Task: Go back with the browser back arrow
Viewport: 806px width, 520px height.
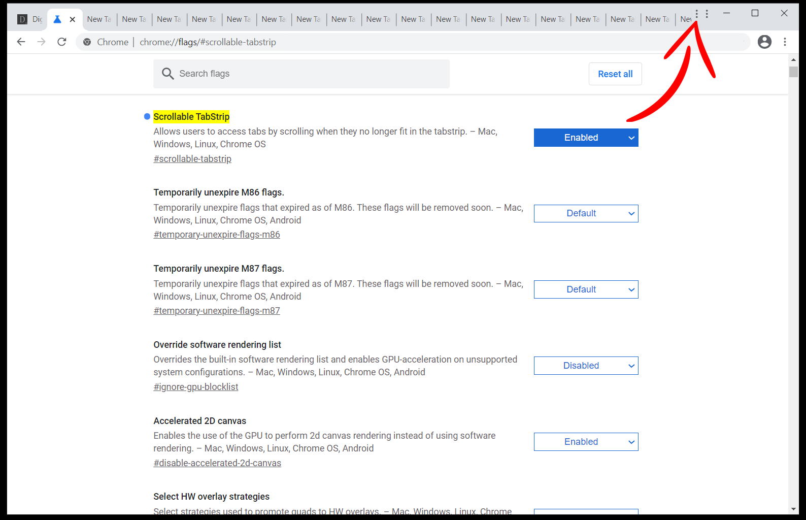Action: point(21,42)
